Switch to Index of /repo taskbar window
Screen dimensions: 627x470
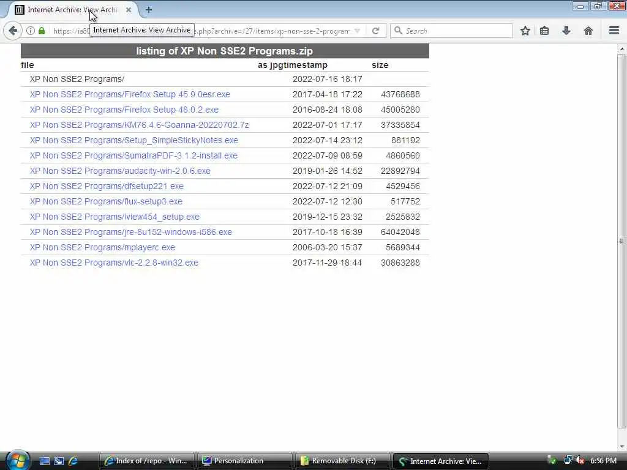tap(146, 461)
